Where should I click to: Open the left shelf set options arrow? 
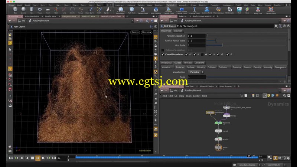(x=111, y=5)
